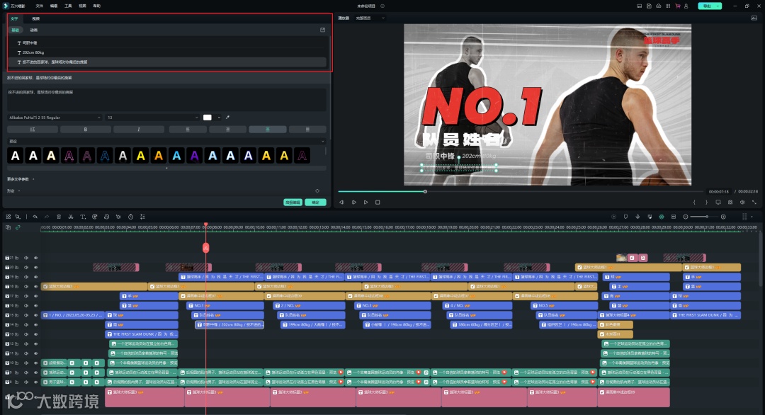Hide track 9 with its eye icon

pos(35,373)
